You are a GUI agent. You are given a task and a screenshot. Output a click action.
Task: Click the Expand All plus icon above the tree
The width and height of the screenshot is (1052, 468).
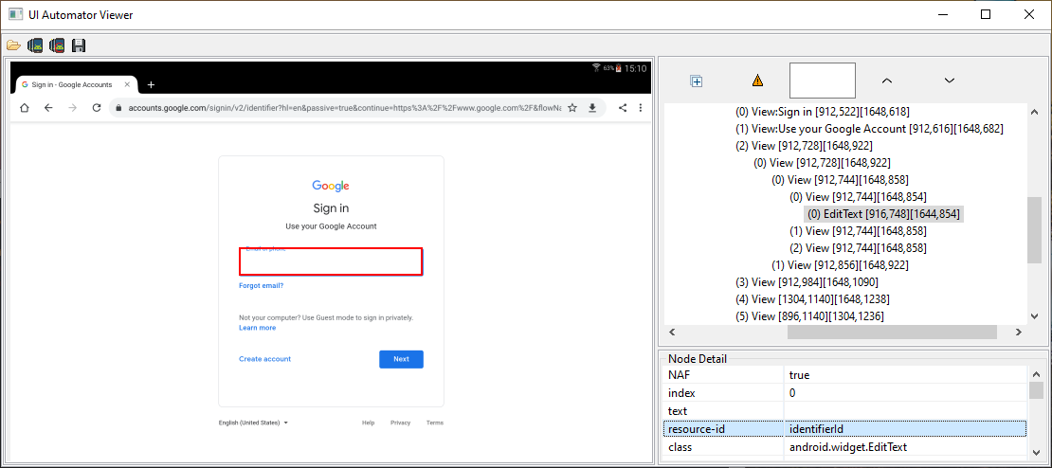click(x=697, y=81)
